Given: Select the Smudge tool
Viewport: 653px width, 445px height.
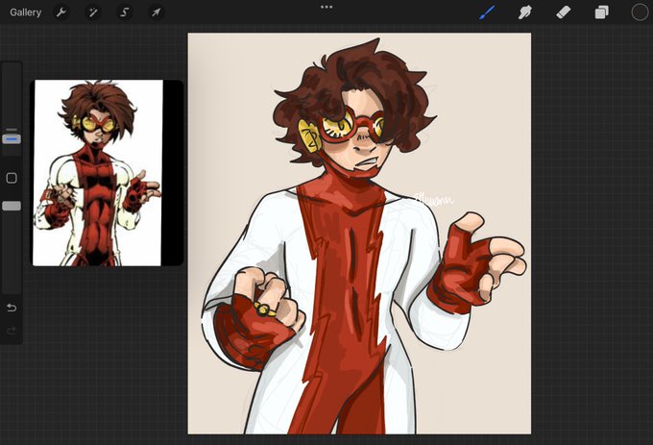Looking at the screenshot, I should (x=525, y=12).
